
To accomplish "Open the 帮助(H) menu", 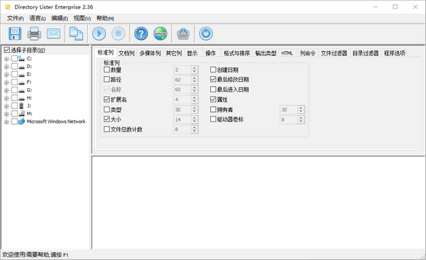I will [x=105, y=18].
